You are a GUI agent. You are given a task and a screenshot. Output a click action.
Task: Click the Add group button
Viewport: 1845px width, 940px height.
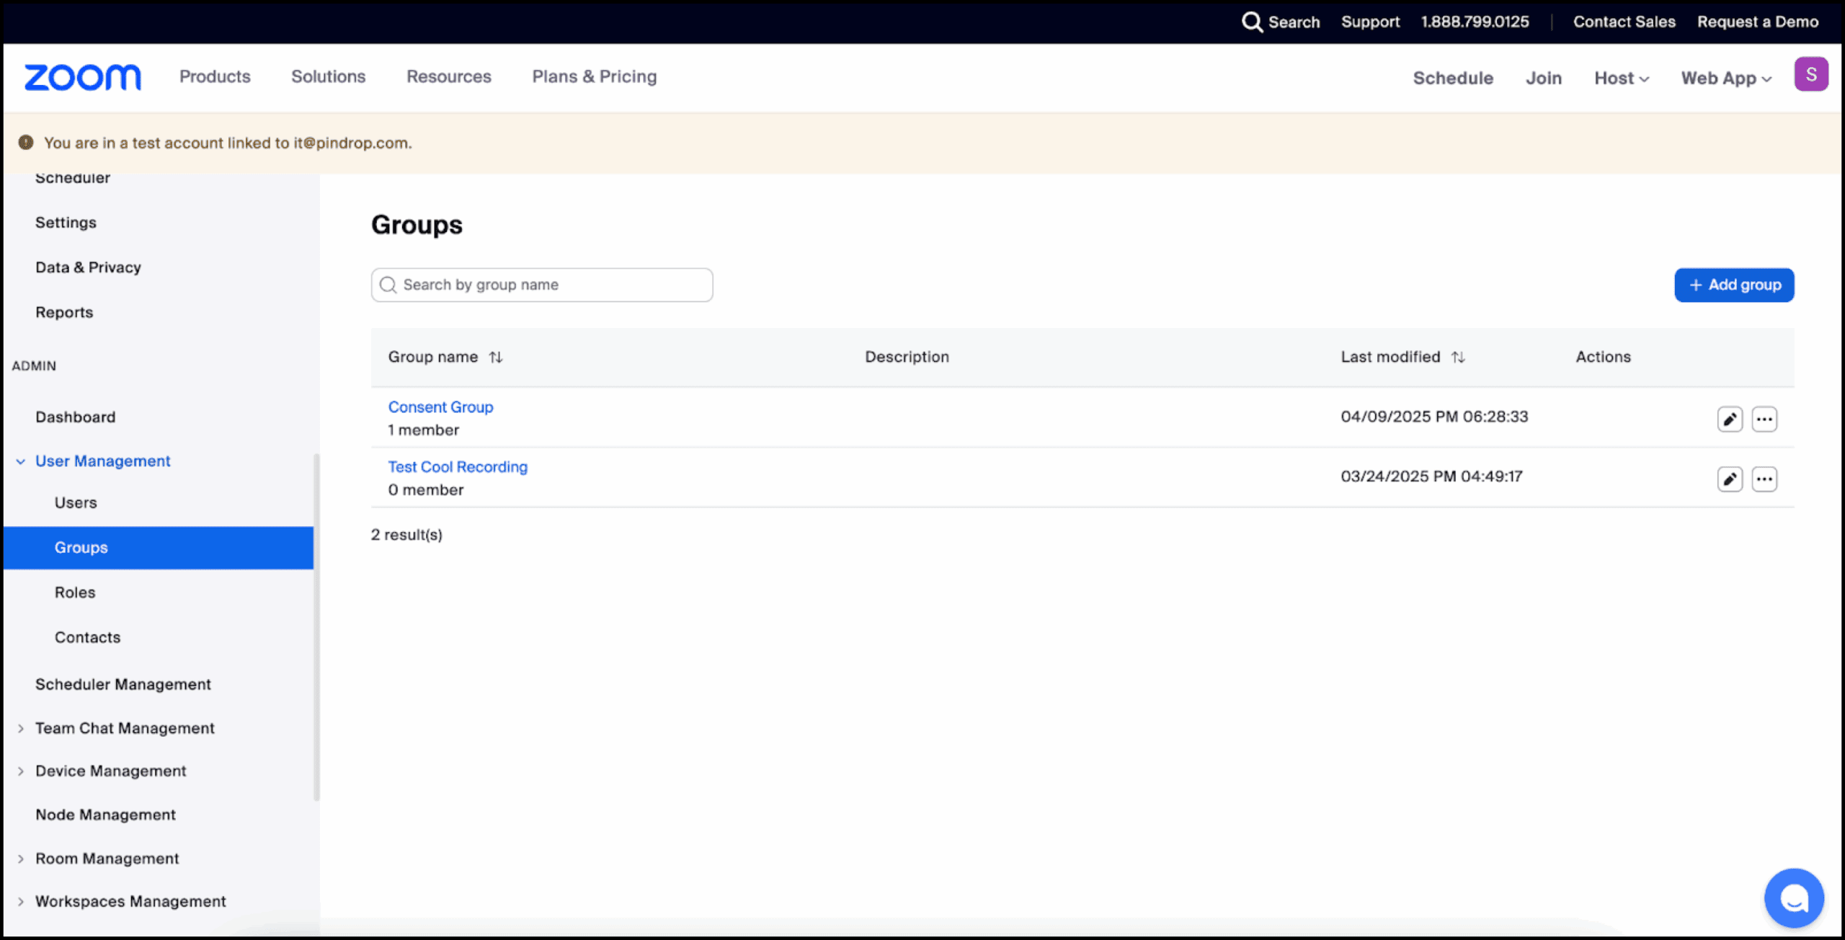point(1733,285)
